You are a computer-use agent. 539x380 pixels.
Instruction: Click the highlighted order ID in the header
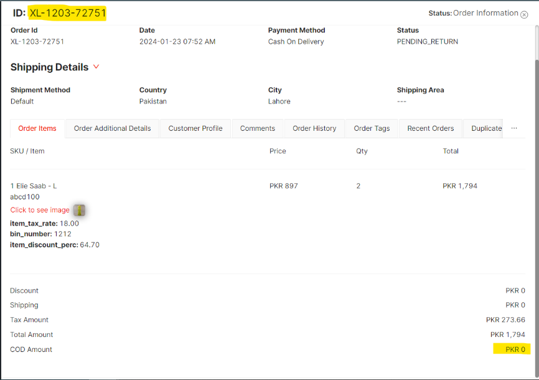67,13
